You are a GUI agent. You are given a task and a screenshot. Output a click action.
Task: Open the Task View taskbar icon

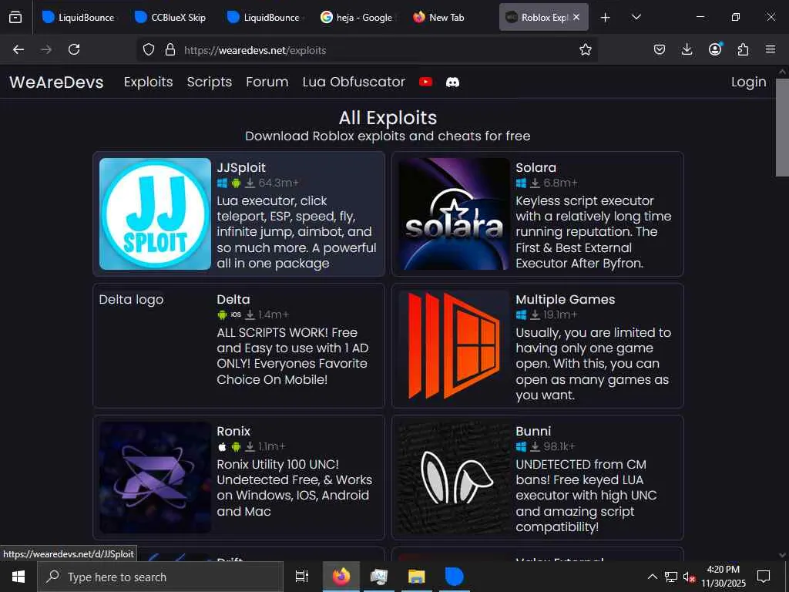tap(302, 577)
